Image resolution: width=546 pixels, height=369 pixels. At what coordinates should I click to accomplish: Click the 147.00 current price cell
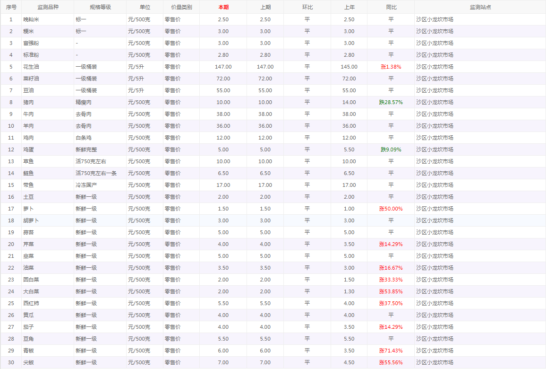(223, 67)
